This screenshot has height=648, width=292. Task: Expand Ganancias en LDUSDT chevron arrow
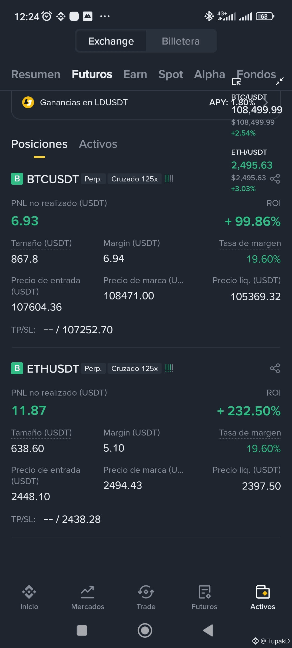pos(266,102)
